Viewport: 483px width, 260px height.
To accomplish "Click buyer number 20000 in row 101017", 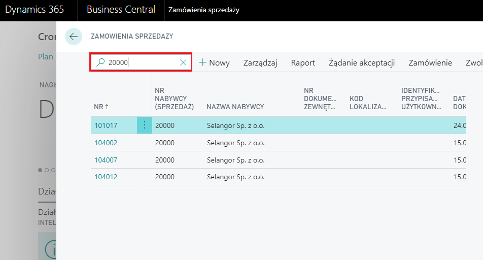I will 165,125.
